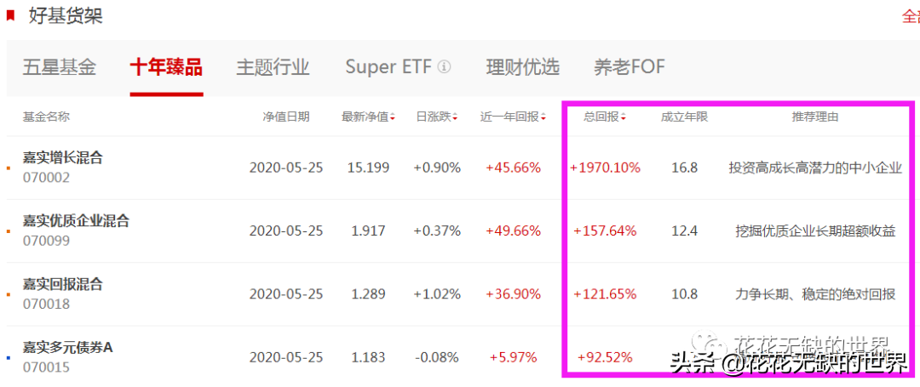Click the blue marker beside 嘉实多元债券A

8,357
